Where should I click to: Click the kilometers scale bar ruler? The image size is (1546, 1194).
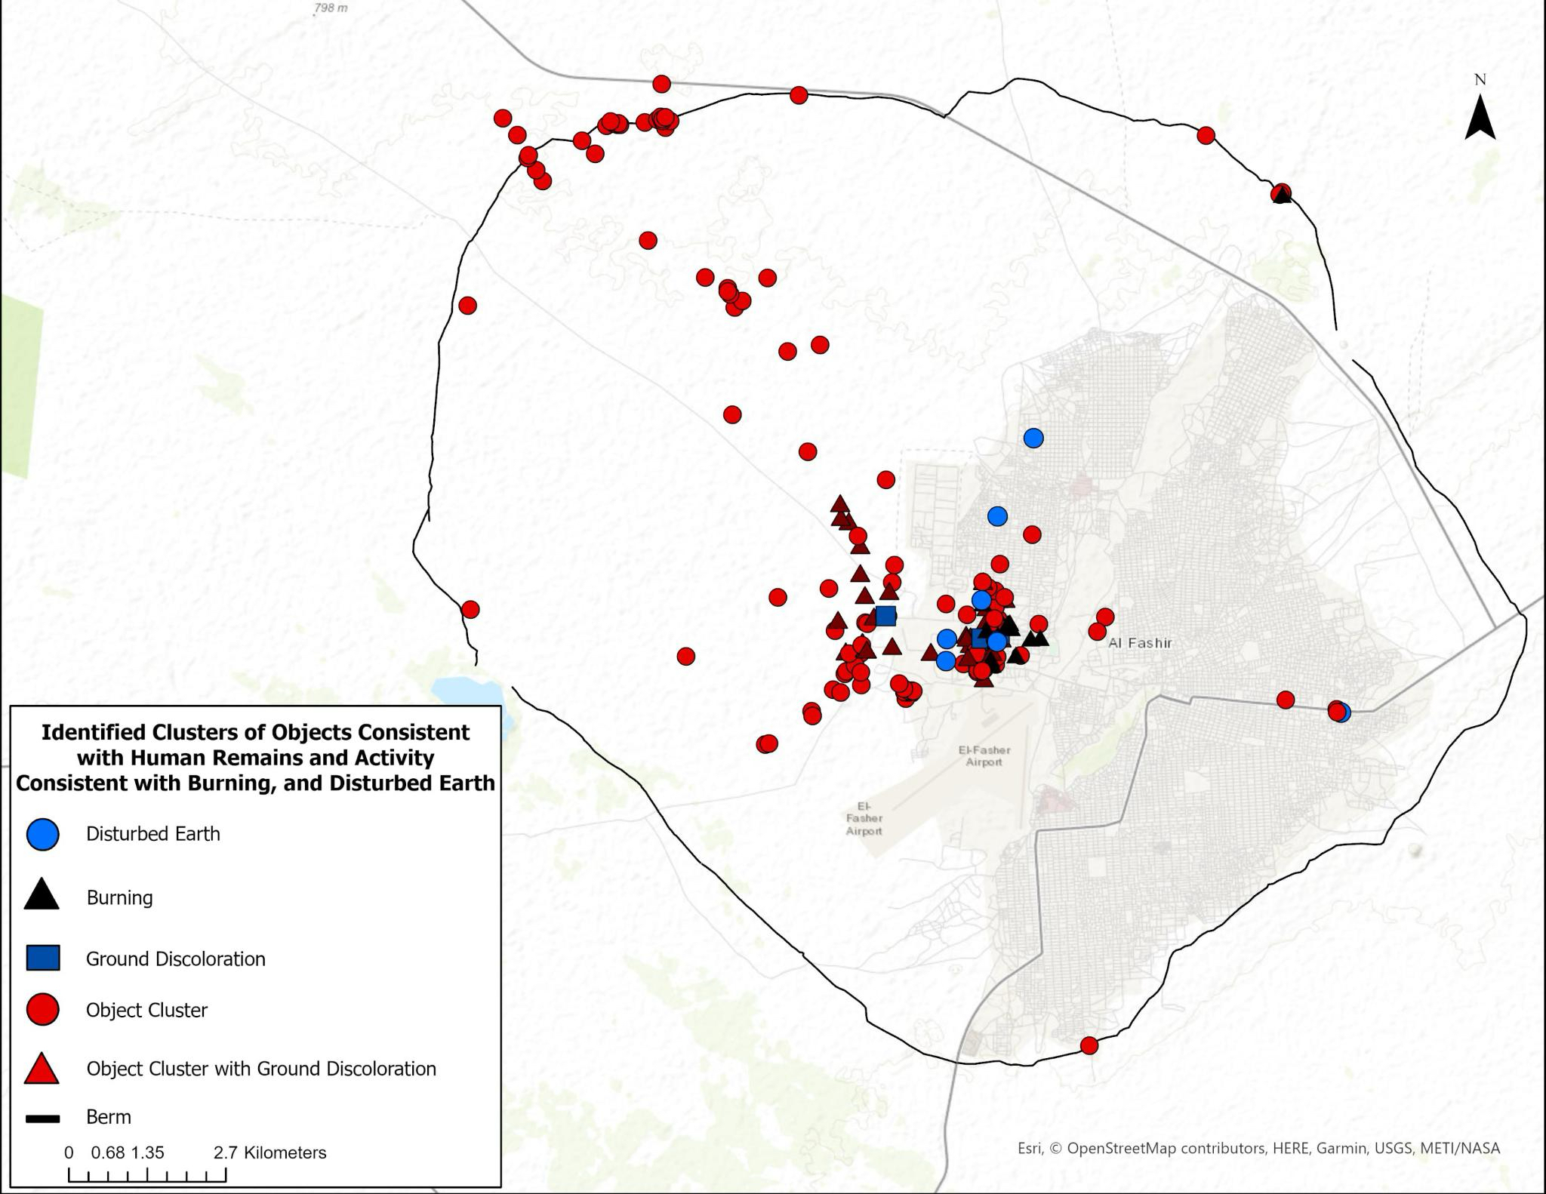click(x=147, y=1175)
